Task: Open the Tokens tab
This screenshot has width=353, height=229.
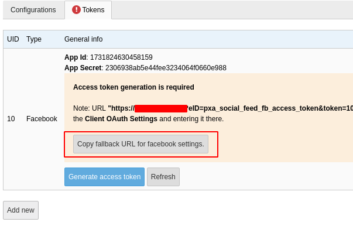Action: [88, 10]
